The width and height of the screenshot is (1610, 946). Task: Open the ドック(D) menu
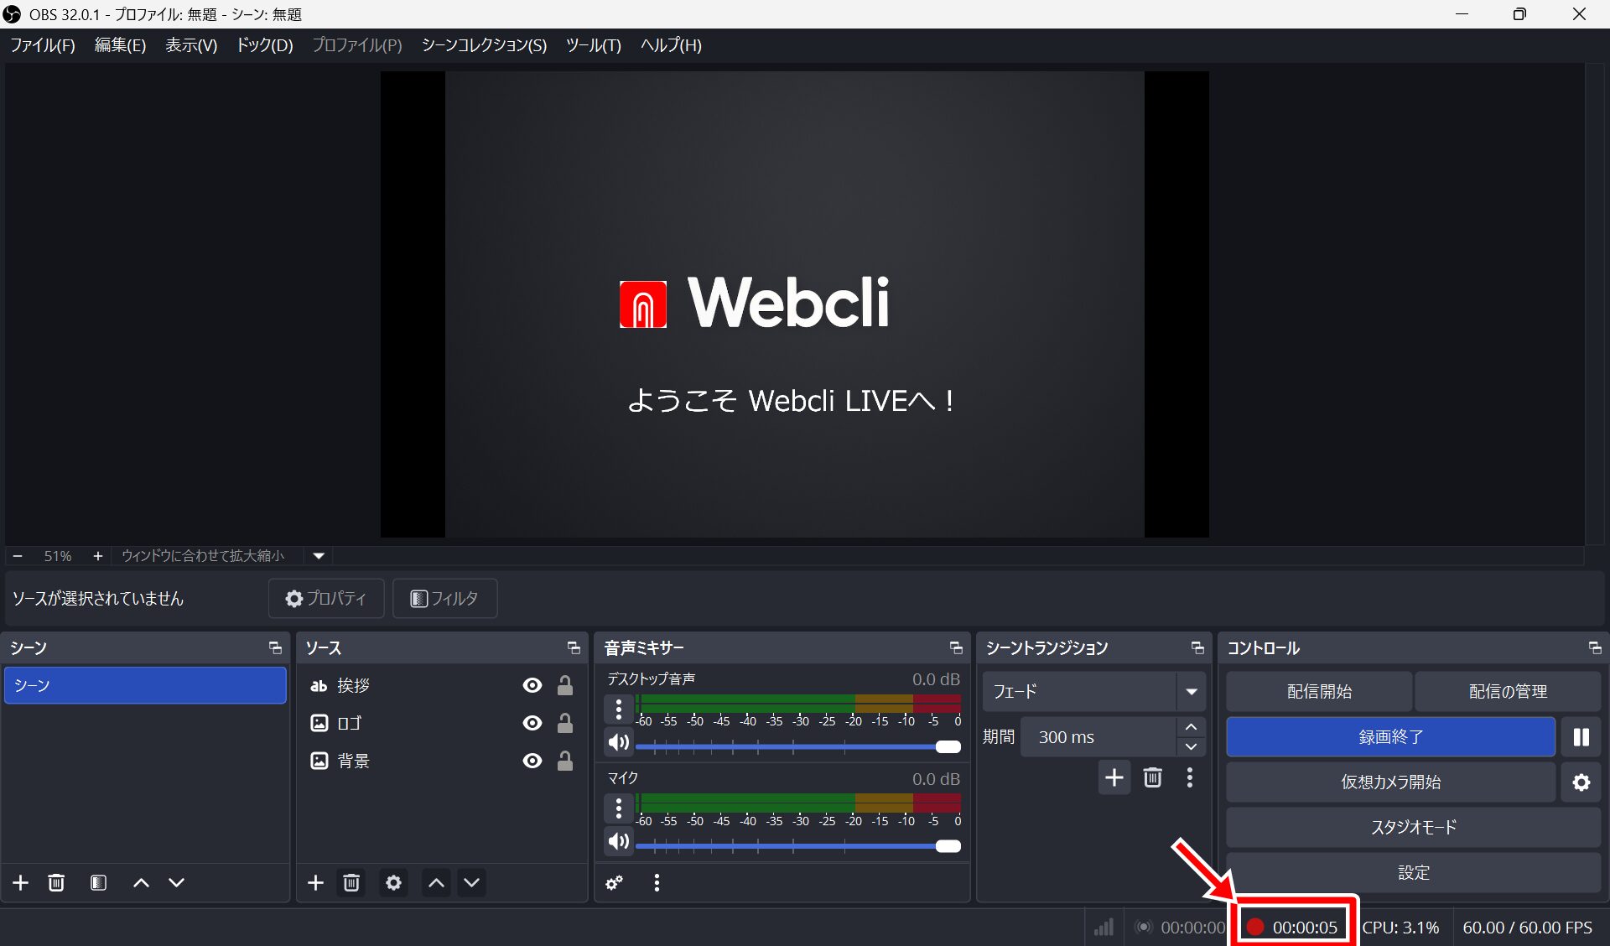[264, 45]
